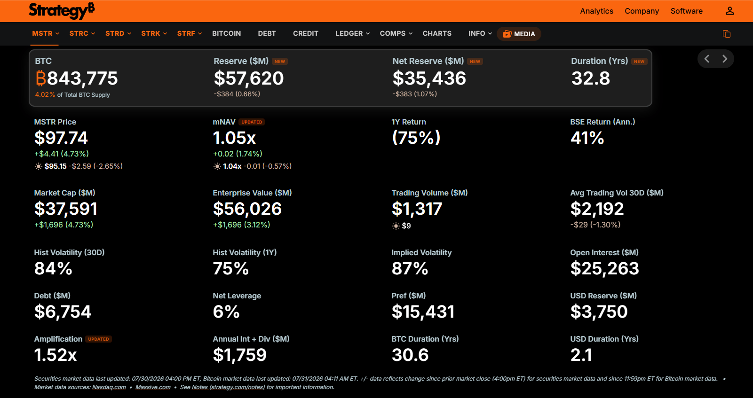Click the 4.02% of Total BTC Supply text

72,95
